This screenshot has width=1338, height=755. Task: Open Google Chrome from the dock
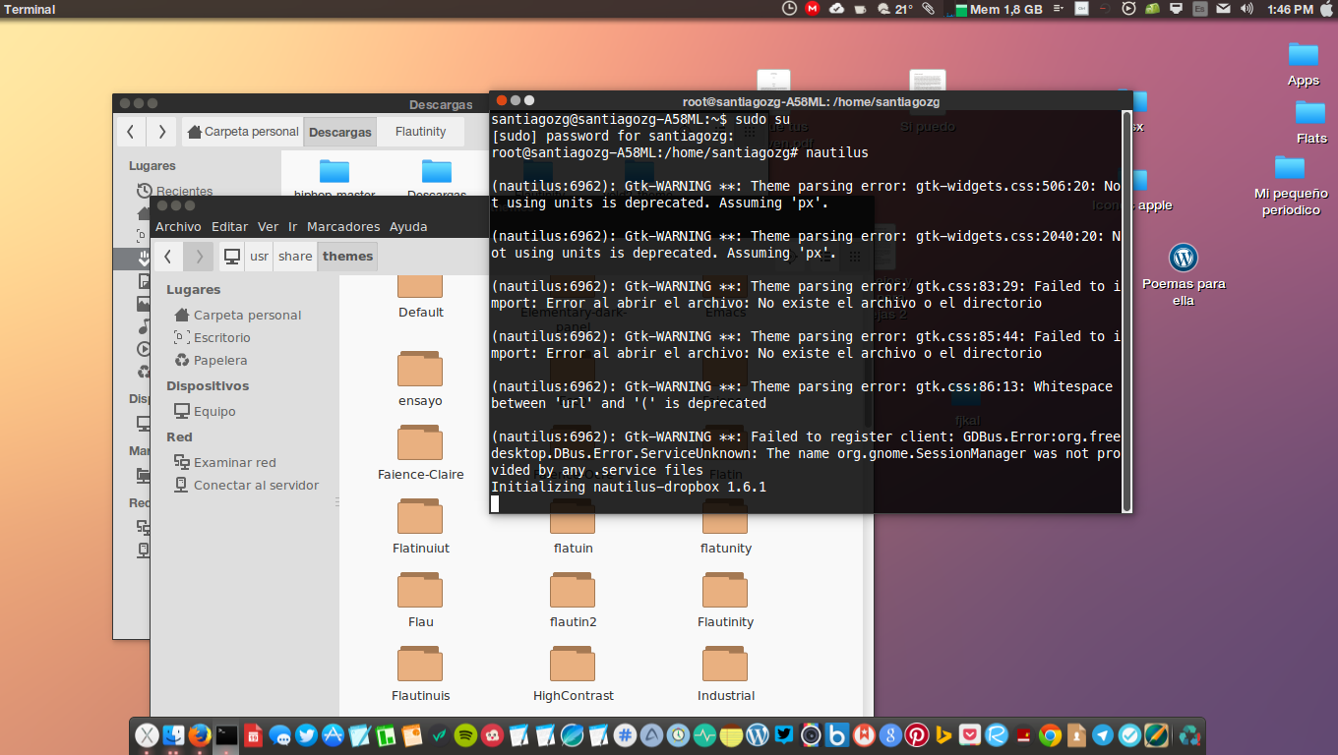tap(1050, 734)
